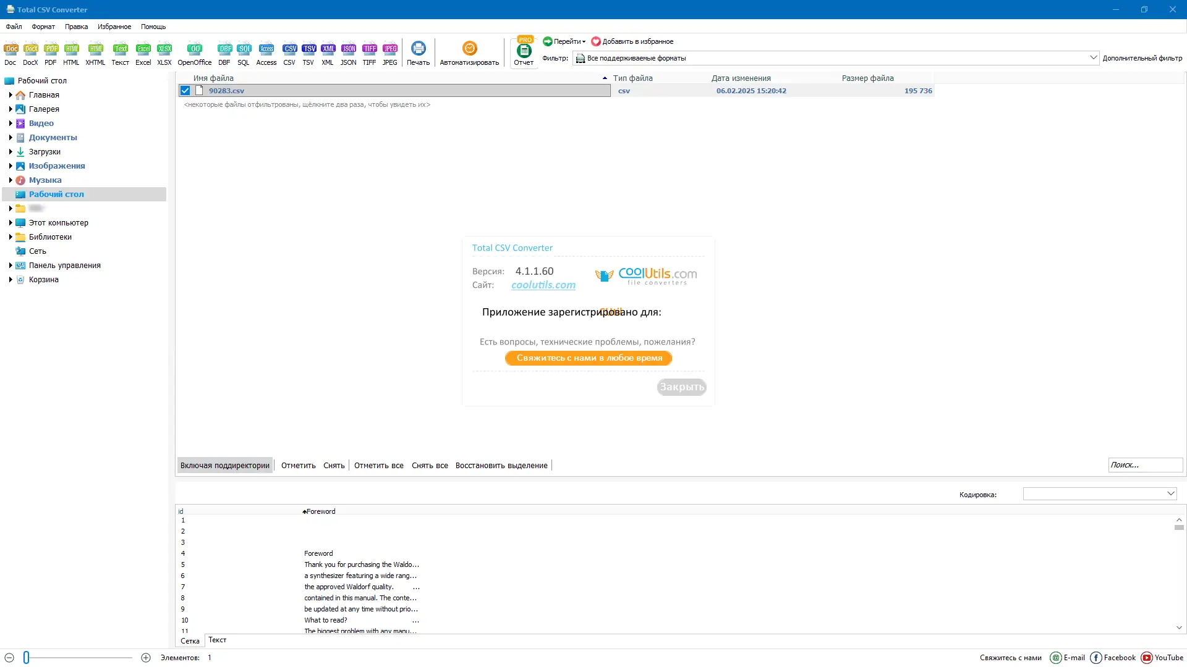This screenshot has height=667, width=1187.
Task: Expand the Документы tree node
Action: (11, 138)
